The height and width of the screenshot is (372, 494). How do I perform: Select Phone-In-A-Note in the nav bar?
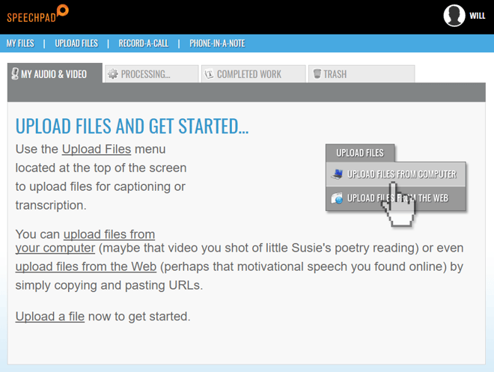(217, 43)
